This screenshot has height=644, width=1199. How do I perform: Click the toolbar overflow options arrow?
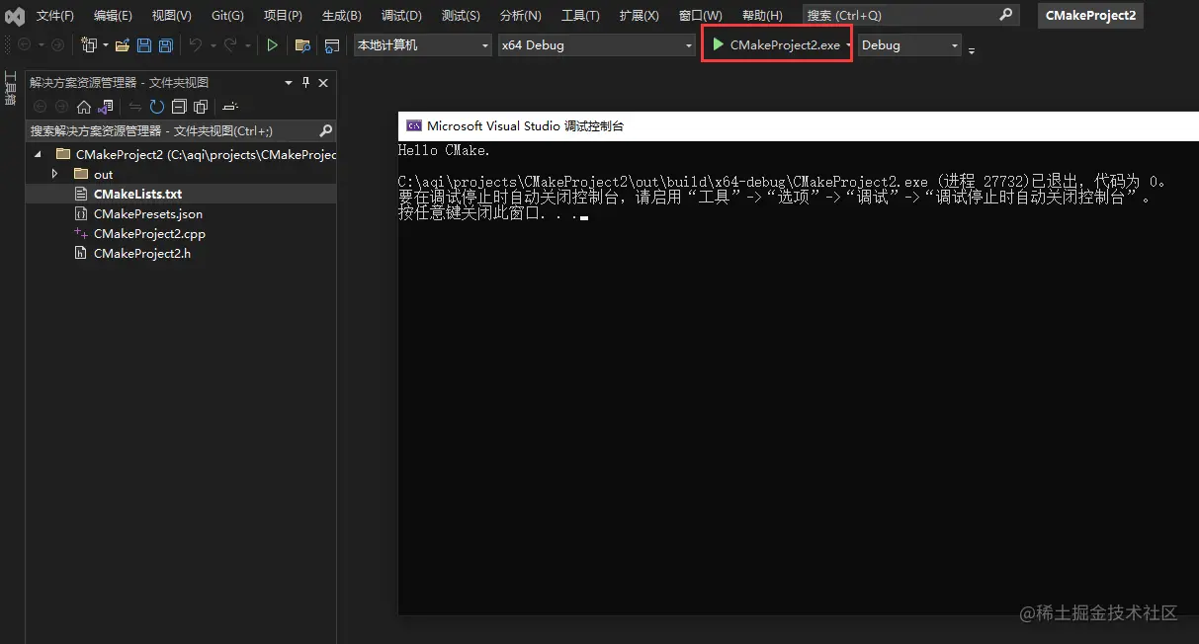(972, 49)
